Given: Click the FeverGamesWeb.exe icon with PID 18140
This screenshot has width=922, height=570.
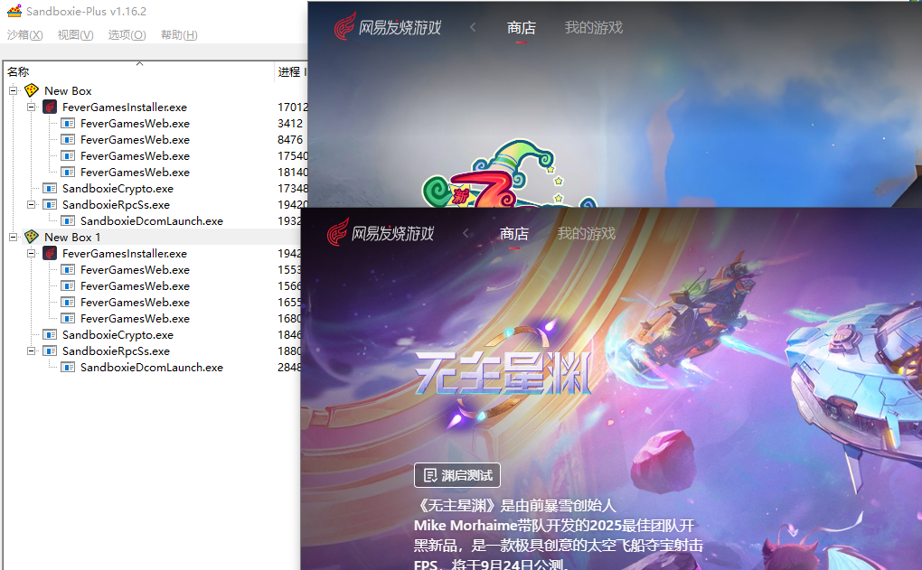Looking at the screenshot, I should pyautogui.click(x=68, y=173).
